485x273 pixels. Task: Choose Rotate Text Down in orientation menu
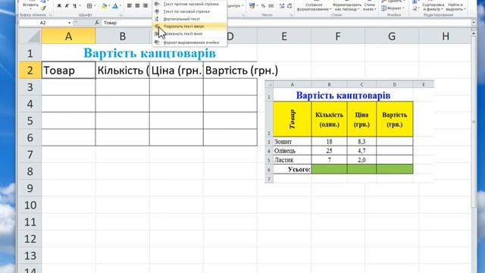190,33
